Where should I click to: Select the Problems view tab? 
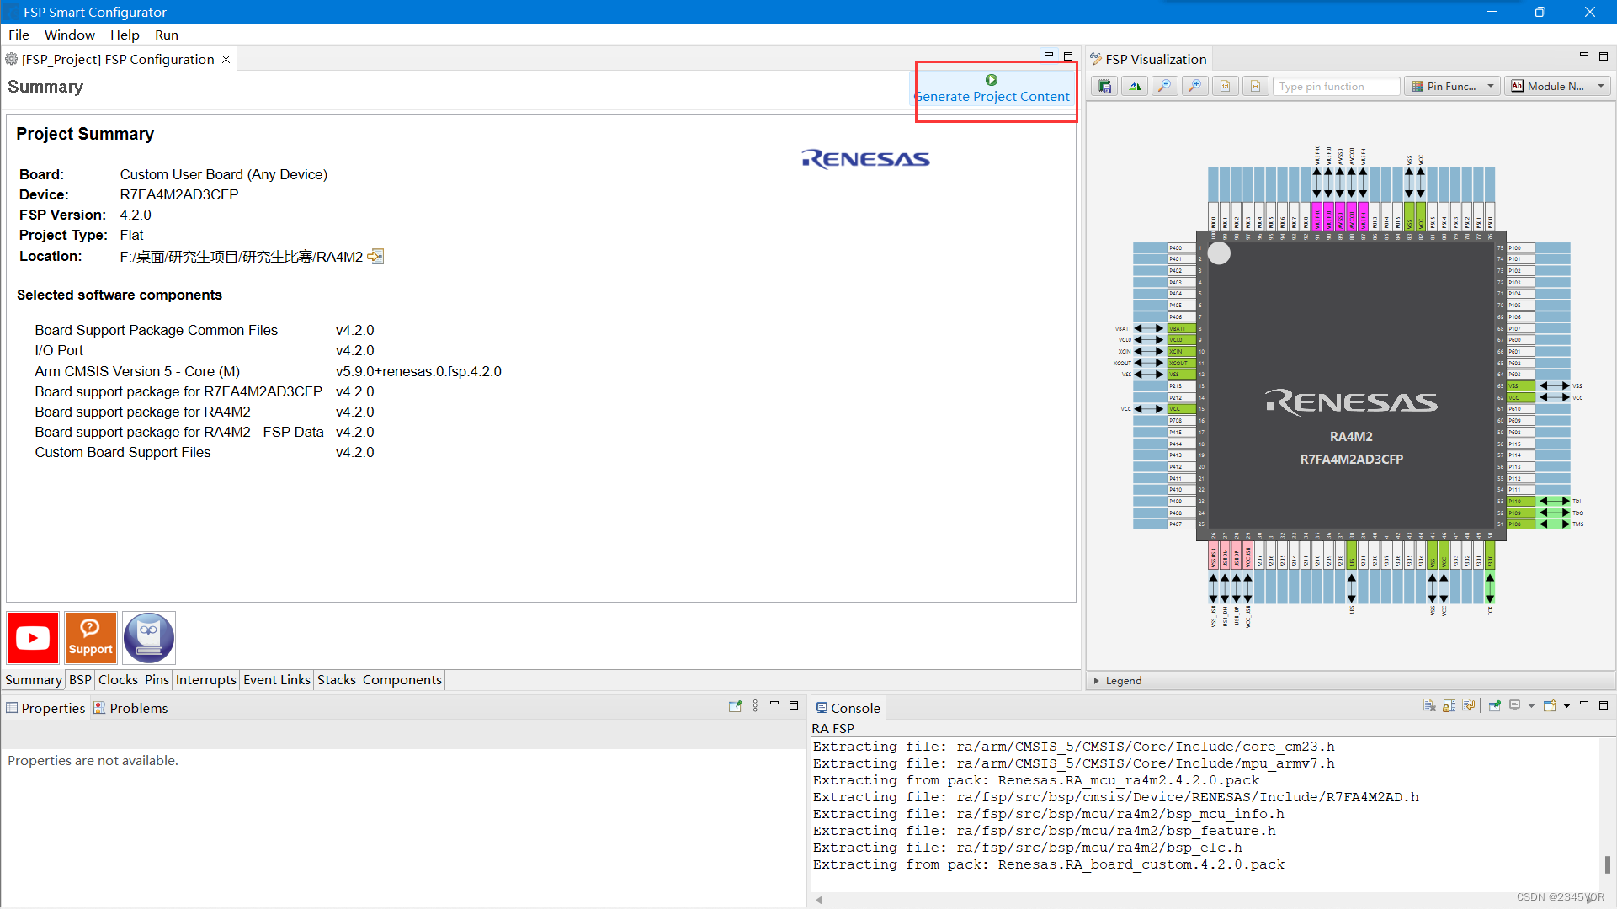pos(131,708)
